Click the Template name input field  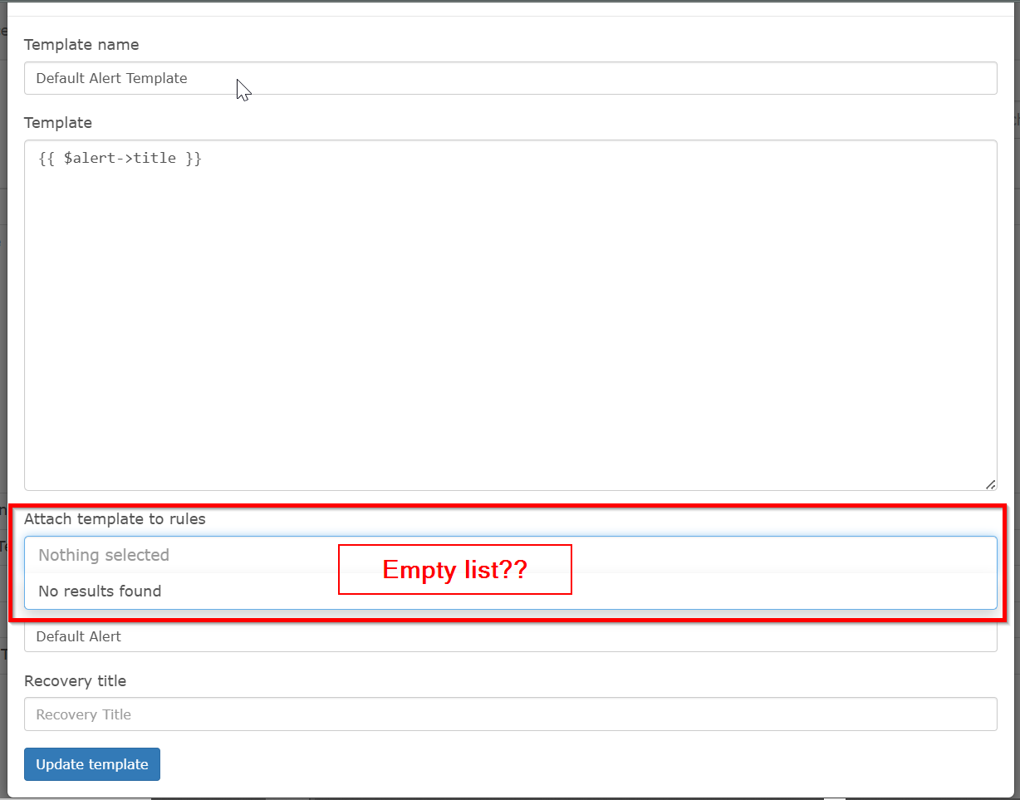510,78
